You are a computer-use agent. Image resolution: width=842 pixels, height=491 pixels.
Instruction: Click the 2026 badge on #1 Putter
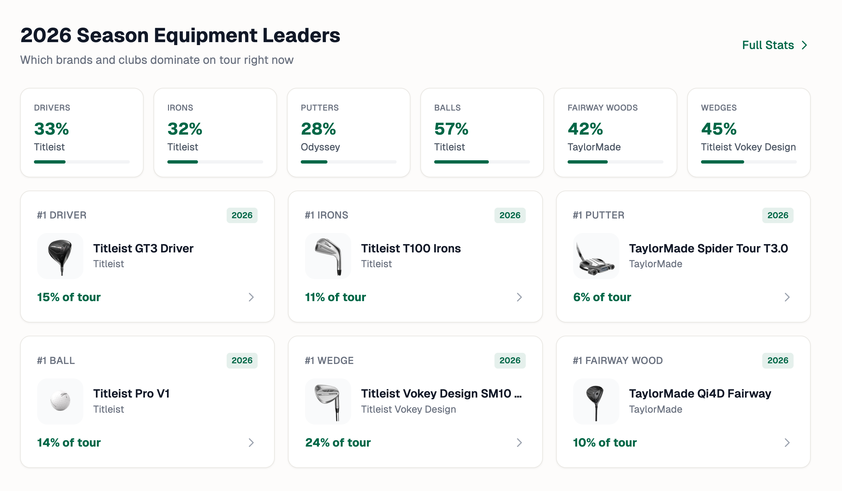point(778,215)
